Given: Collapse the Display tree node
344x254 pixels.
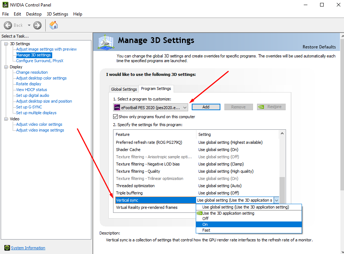Looking at the screenshot, I should tap(6, 67).
